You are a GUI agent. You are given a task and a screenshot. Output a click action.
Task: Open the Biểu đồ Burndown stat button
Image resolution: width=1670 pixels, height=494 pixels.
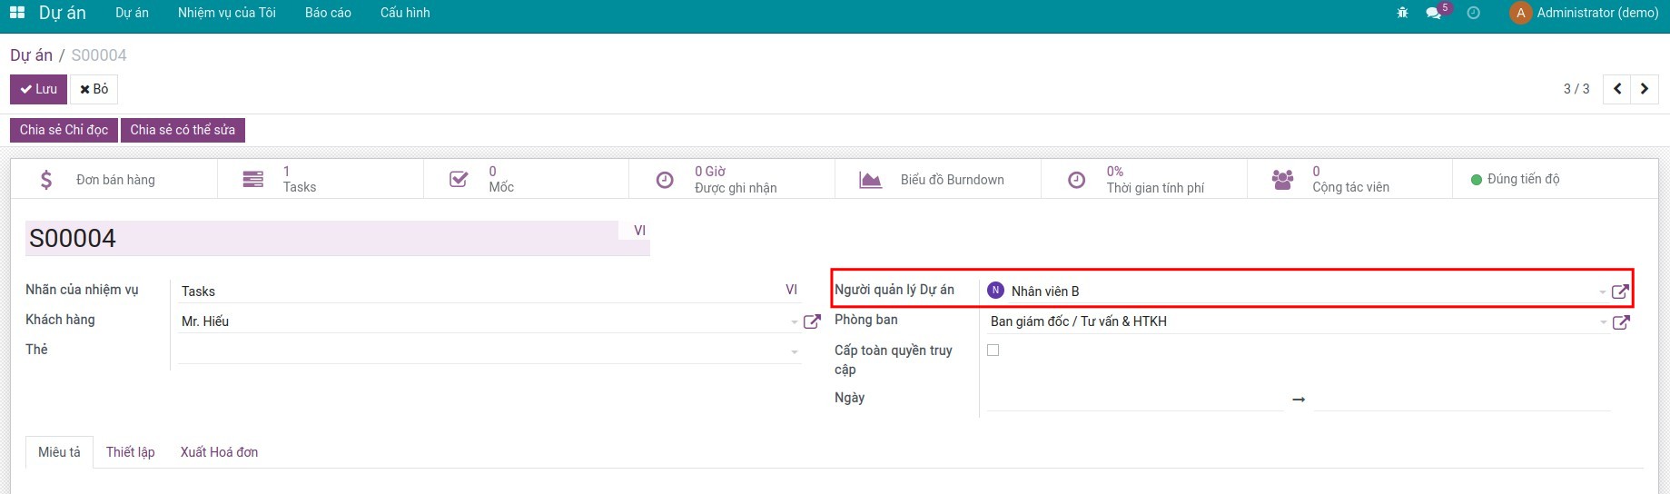[937, 180]
